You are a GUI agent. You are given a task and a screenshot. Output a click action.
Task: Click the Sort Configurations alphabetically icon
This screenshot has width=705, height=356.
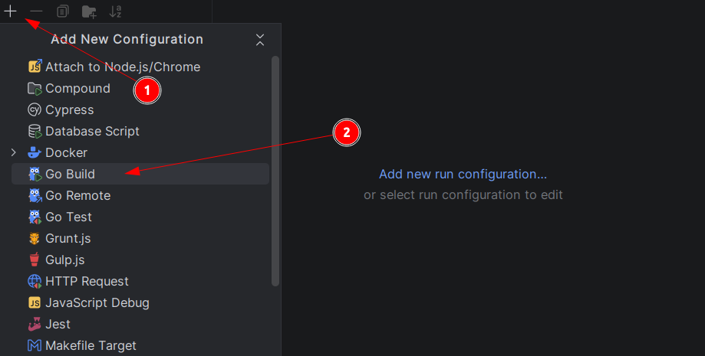pyautogui.click(x=116, y=11)
